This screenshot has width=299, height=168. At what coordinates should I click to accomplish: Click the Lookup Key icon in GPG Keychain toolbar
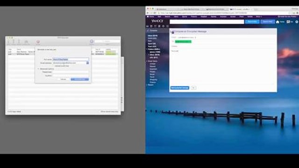coord(26,42)
